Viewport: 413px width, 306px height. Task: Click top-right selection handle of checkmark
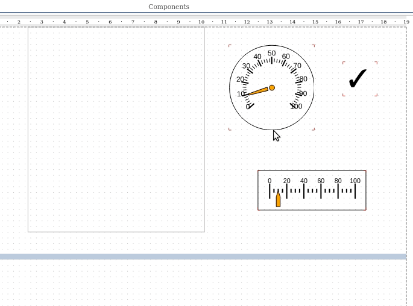[x=376, y=63]
